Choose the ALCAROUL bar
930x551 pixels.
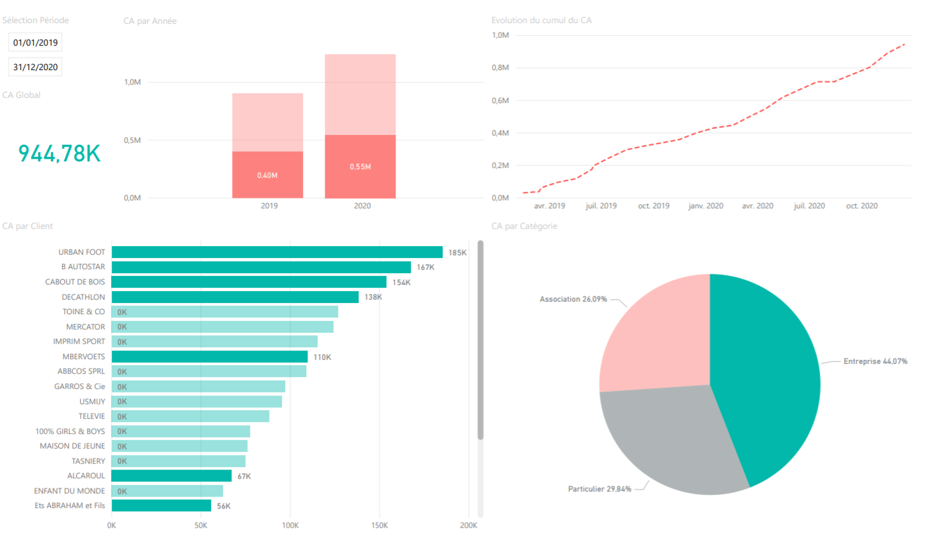pyautogui.click(x=171, y=476)
